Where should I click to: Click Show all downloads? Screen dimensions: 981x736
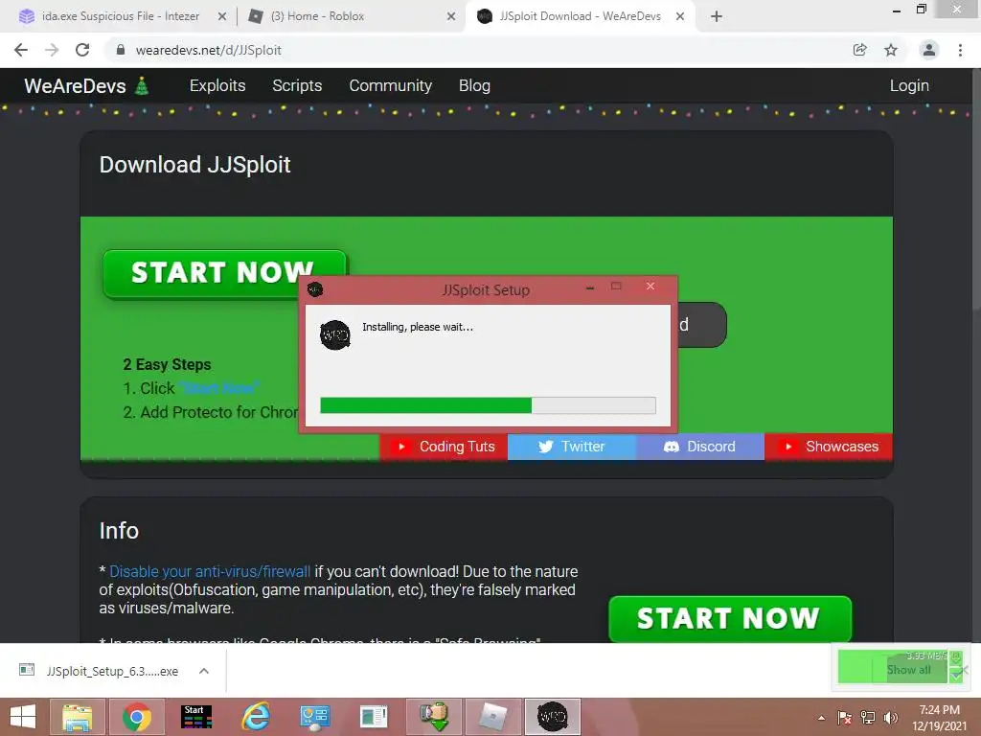point(908,670)
